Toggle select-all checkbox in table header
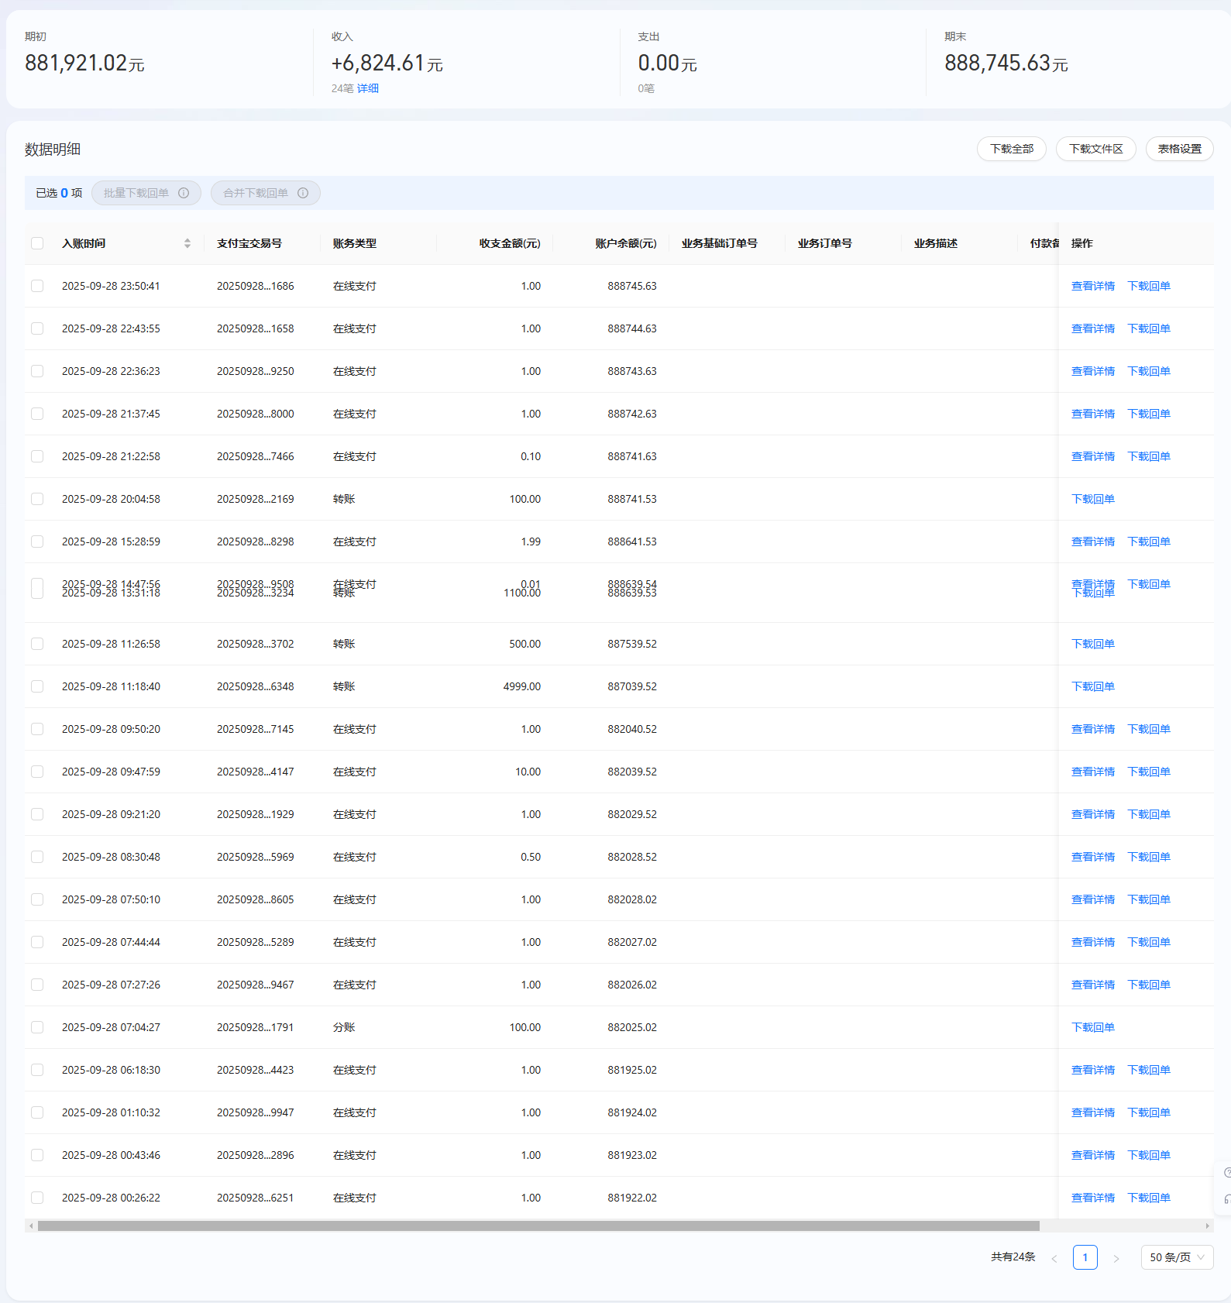Viewport: 1231px width, 1303px height. pyautogui.click(x=37, y=243)
